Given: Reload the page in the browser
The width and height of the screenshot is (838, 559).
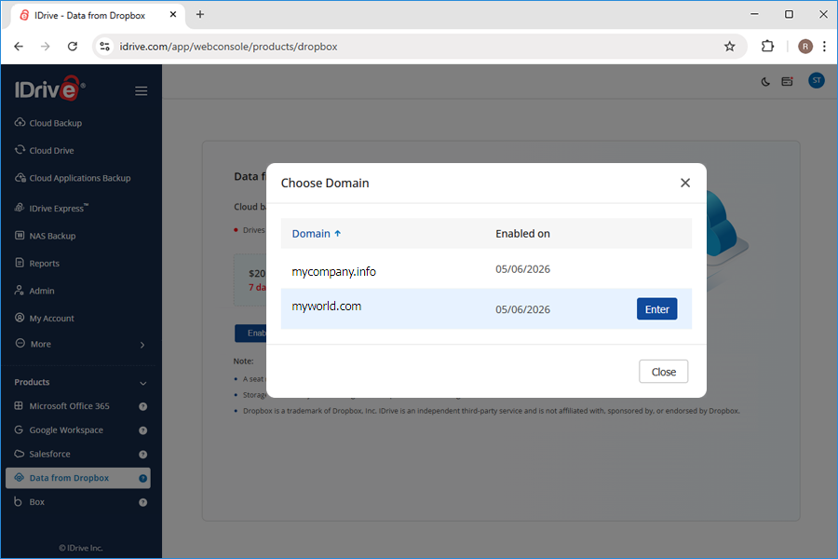Looking at the screenshot, I should coord(73,47).
